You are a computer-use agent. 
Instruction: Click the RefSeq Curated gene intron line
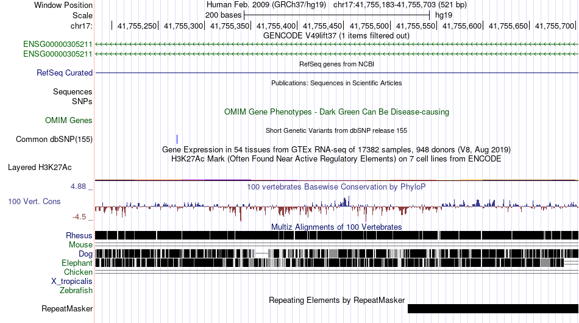click(337, 73)
